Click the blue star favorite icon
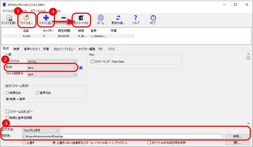 [x=81, y=68]
